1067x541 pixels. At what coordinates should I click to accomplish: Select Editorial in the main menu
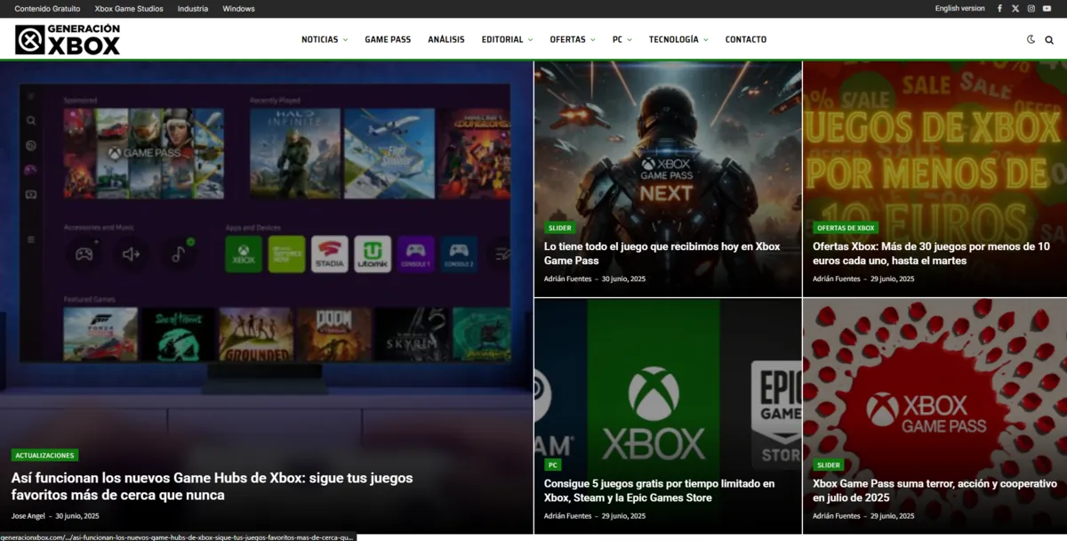tap(502, 39)
